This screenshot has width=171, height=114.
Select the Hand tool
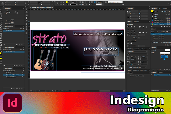click(x=1, y=47)
